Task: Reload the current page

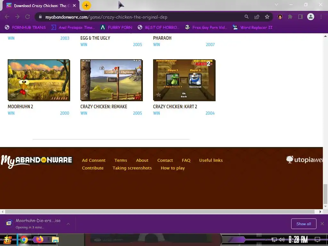Action: pyautogui.click(x=28, y=17)
